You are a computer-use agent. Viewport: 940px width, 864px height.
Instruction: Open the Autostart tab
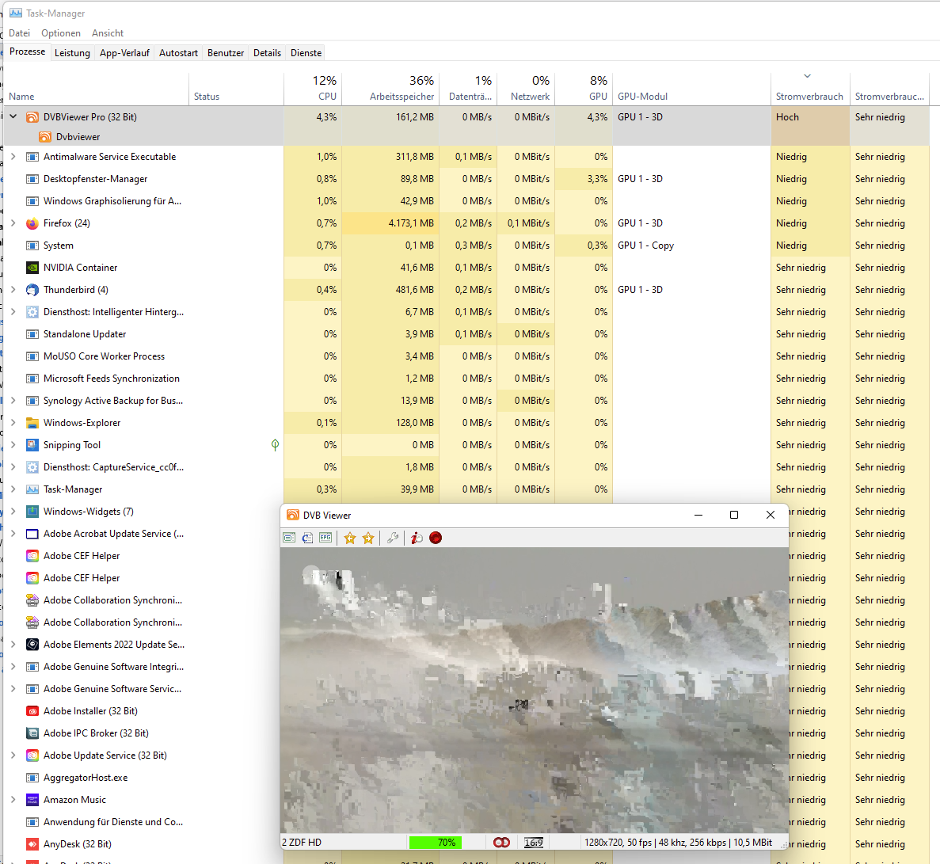(178, 53)
